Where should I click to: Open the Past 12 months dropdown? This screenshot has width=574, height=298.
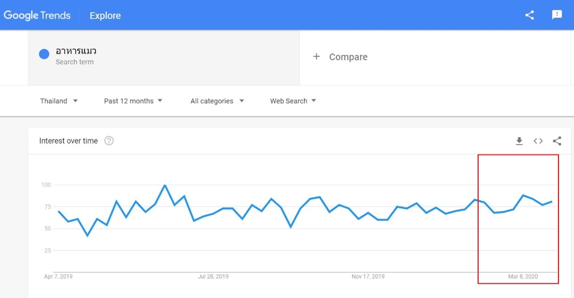133,101
